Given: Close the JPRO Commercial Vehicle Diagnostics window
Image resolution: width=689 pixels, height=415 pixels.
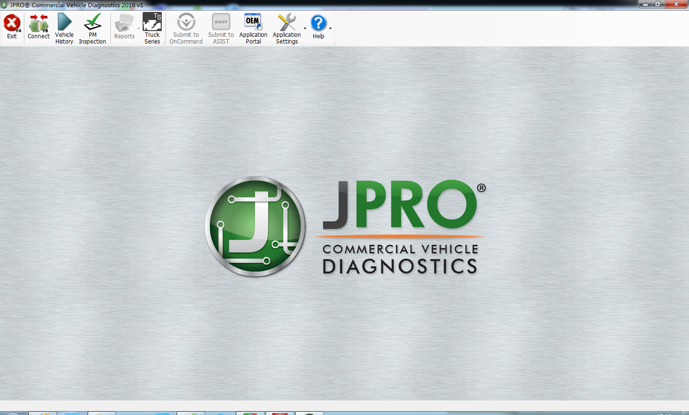Looking at the screenshot, I should tap(677, 4).
